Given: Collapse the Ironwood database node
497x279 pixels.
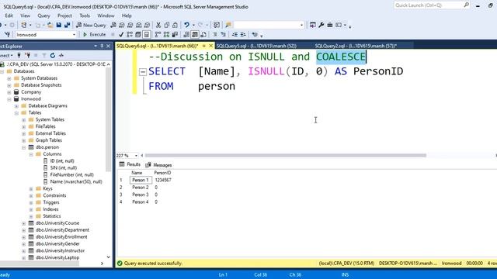Looking at the screenshot, I should click(x=9, y=99).
